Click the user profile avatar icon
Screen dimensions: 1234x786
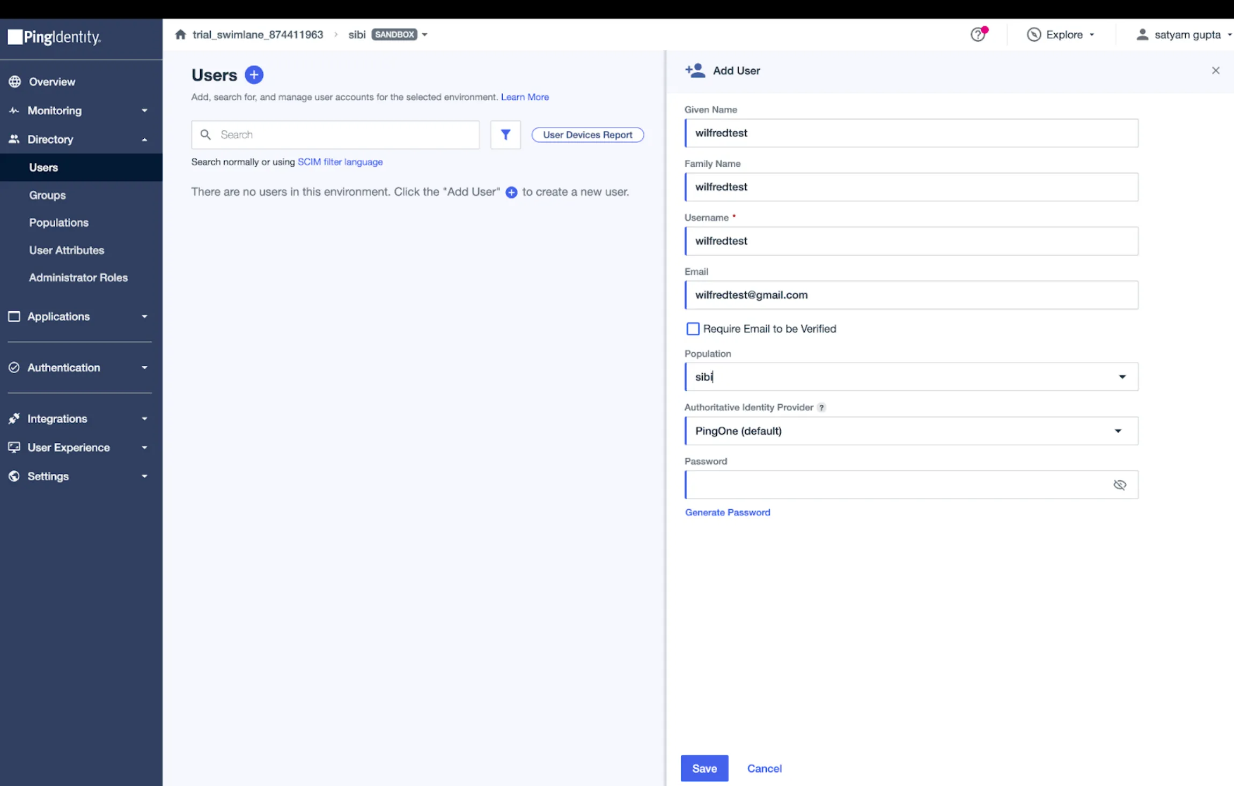pyautogui.click(x=1142, y=34)
